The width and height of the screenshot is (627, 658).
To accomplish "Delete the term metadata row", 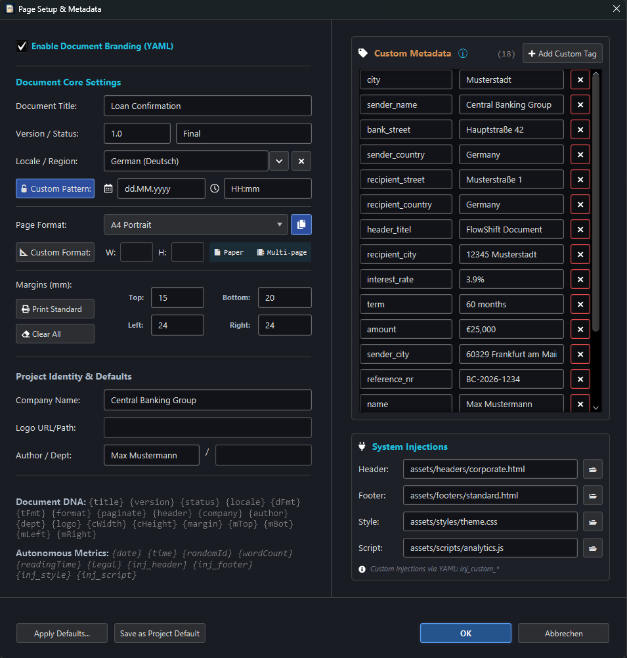I will (580, 304).
